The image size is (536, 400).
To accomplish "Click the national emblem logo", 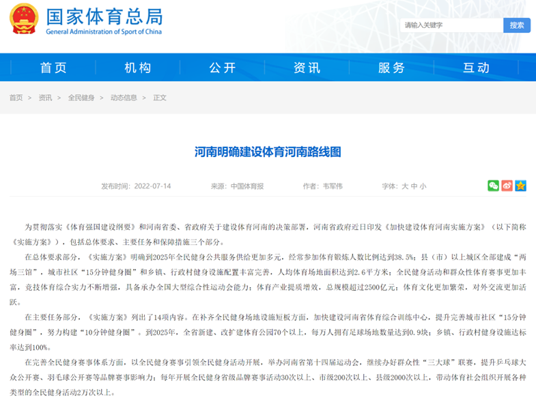I will pyautogui.click(x=24, y=19).
